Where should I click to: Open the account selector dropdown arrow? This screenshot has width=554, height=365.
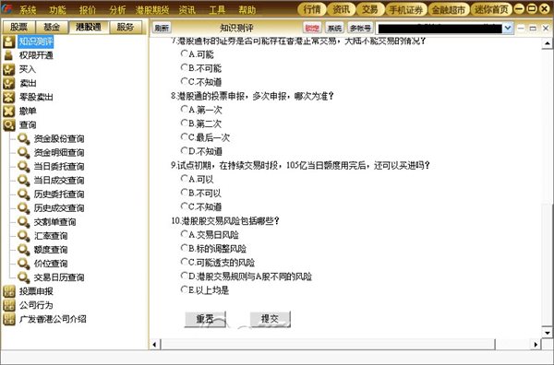point(508,29)
